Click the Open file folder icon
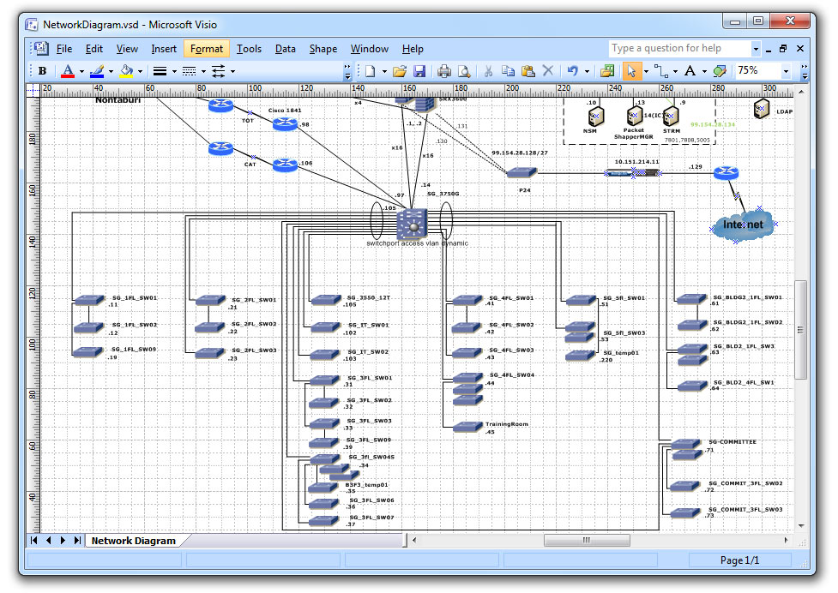The height and width of the screenshot is (593, 838). pos(400,71)
